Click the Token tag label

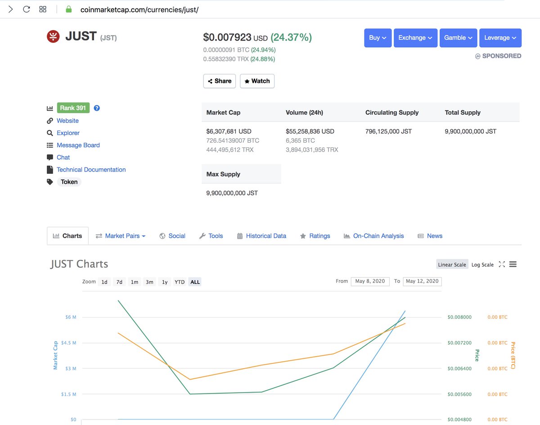click(x=69, y=182)
